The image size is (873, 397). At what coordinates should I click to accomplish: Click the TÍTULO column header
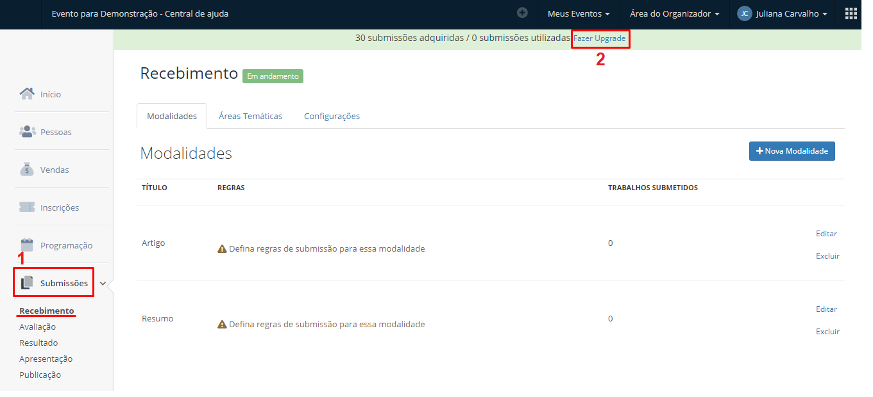pyautogui.click(x=155, y=188)
